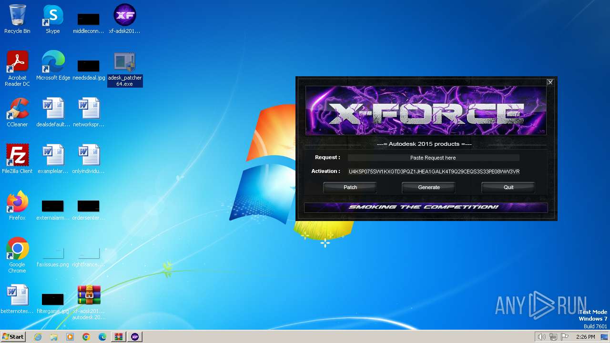The image size is (610, 343).
Task: Open the network status tray icon
Action: pos(553,337)
